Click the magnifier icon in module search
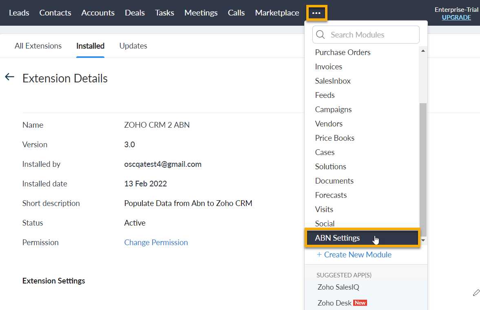Image resolution: width=480 pixels, height=310 pixels. click(321, 35)
